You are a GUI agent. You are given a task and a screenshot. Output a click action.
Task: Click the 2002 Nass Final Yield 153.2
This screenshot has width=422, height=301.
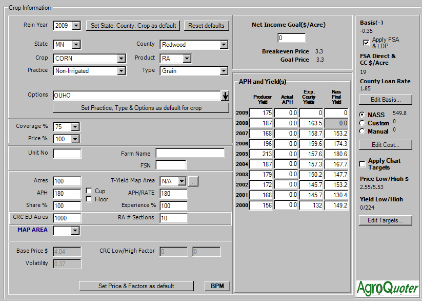(x=336, y=185)
